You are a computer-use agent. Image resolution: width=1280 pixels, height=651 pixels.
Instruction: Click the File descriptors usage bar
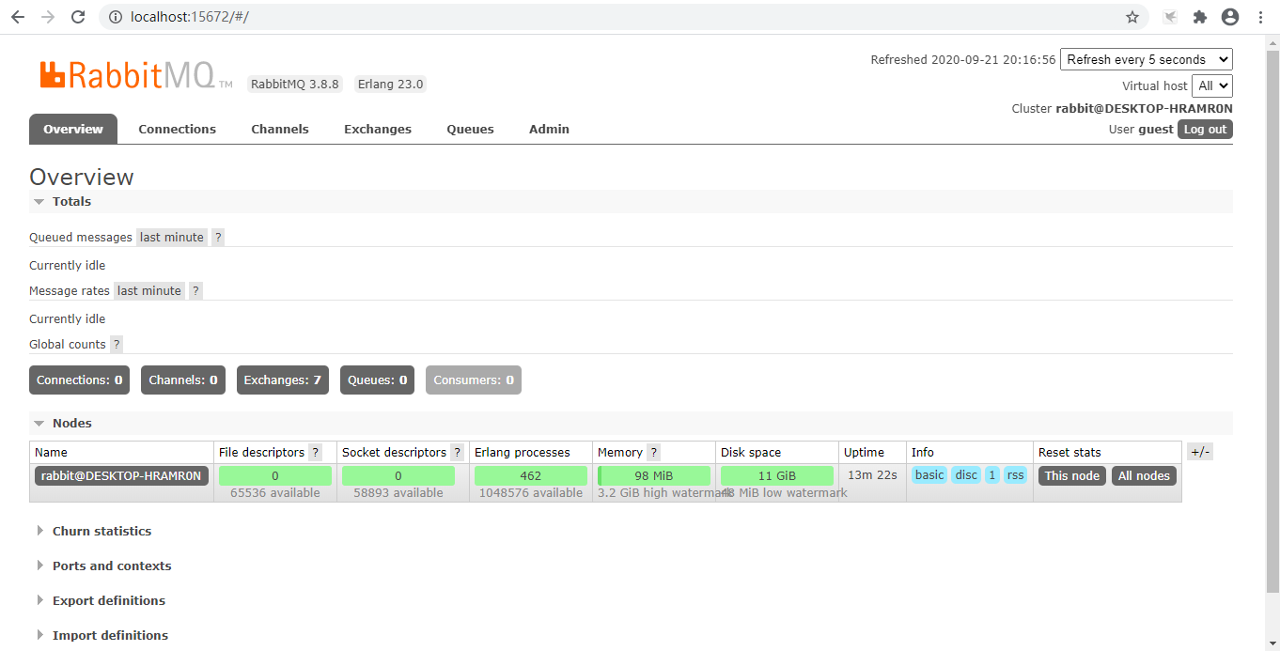pyautogui.click(x=275, y=476)
